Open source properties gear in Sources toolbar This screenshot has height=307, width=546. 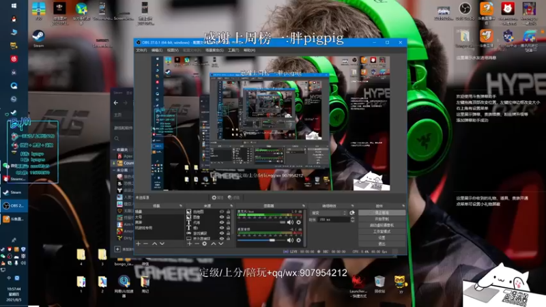(204, 244)
